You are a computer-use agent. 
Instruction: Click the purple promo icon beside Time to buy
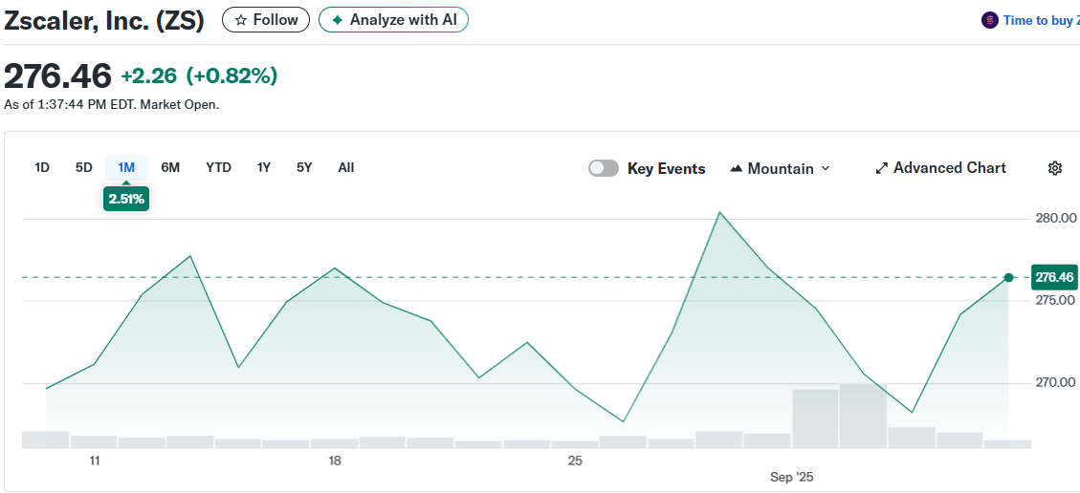click(x=990, y=21)
